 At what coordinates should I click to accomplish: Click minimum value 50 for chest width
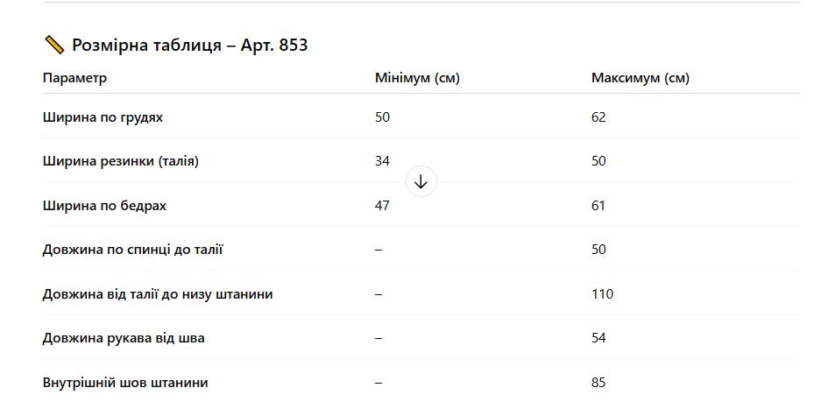[x=382, y=117]
